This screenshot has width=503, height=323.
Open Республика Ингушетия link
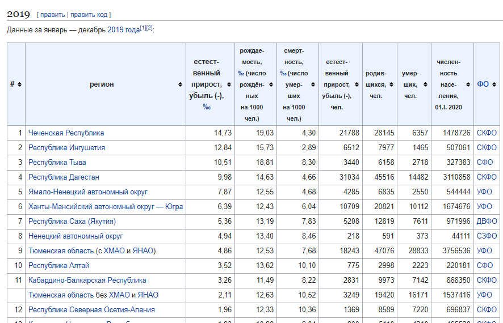67,147
